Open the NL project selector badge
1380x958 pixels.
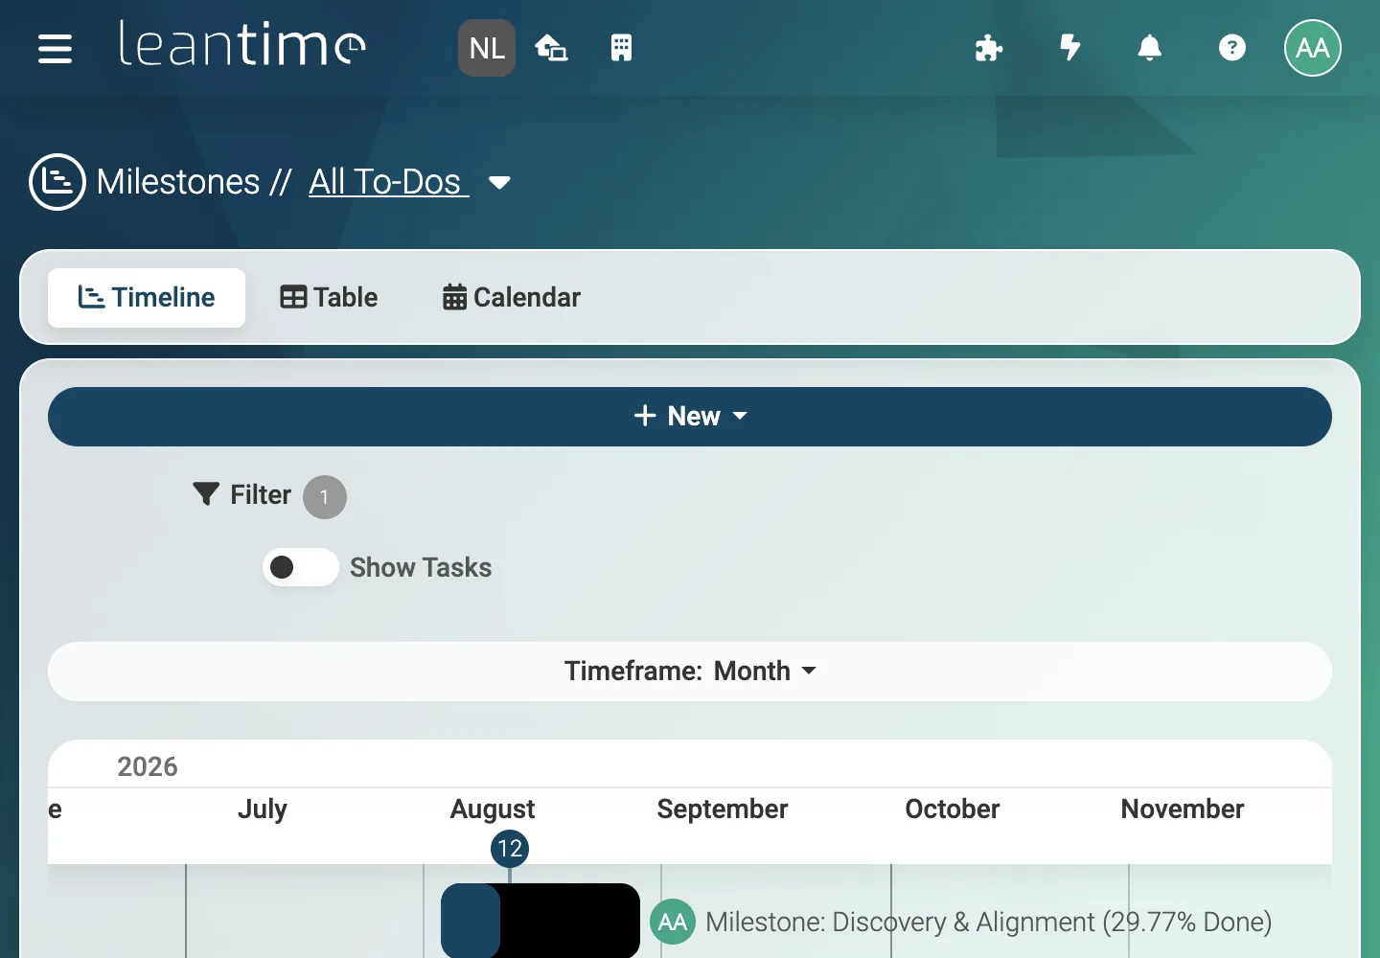coord(487,48)
